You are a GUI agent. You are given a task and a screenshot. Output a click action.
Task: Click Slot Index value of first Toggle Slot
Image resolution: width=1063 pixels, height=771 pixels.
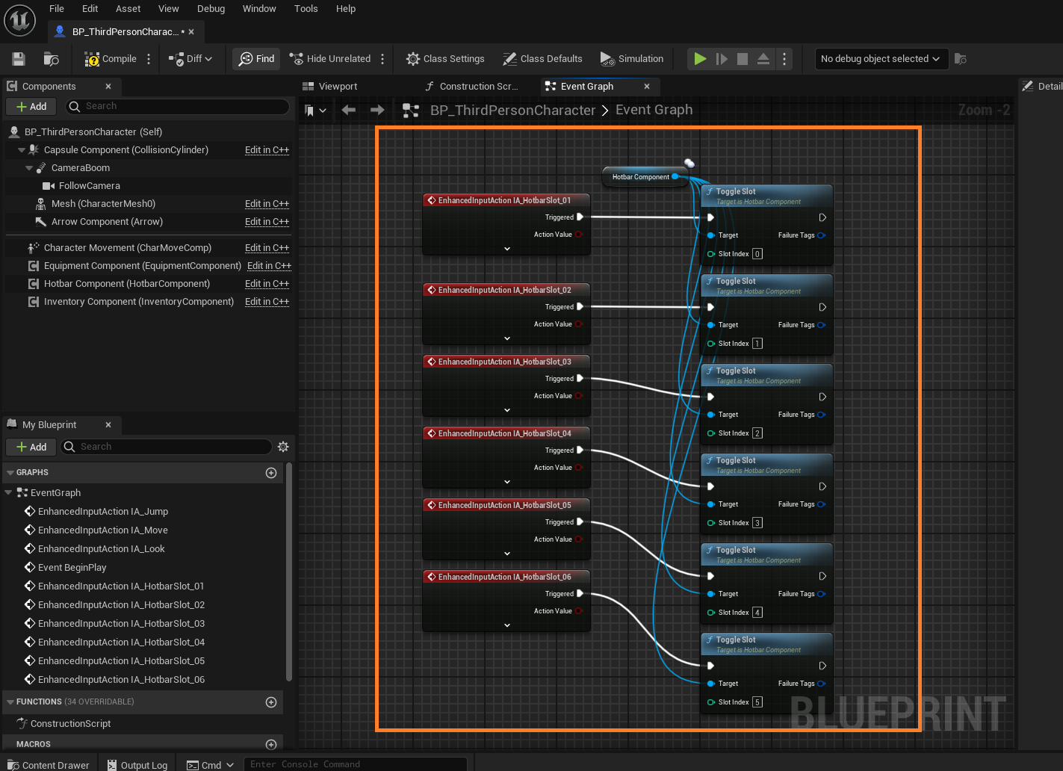[757, 254]
